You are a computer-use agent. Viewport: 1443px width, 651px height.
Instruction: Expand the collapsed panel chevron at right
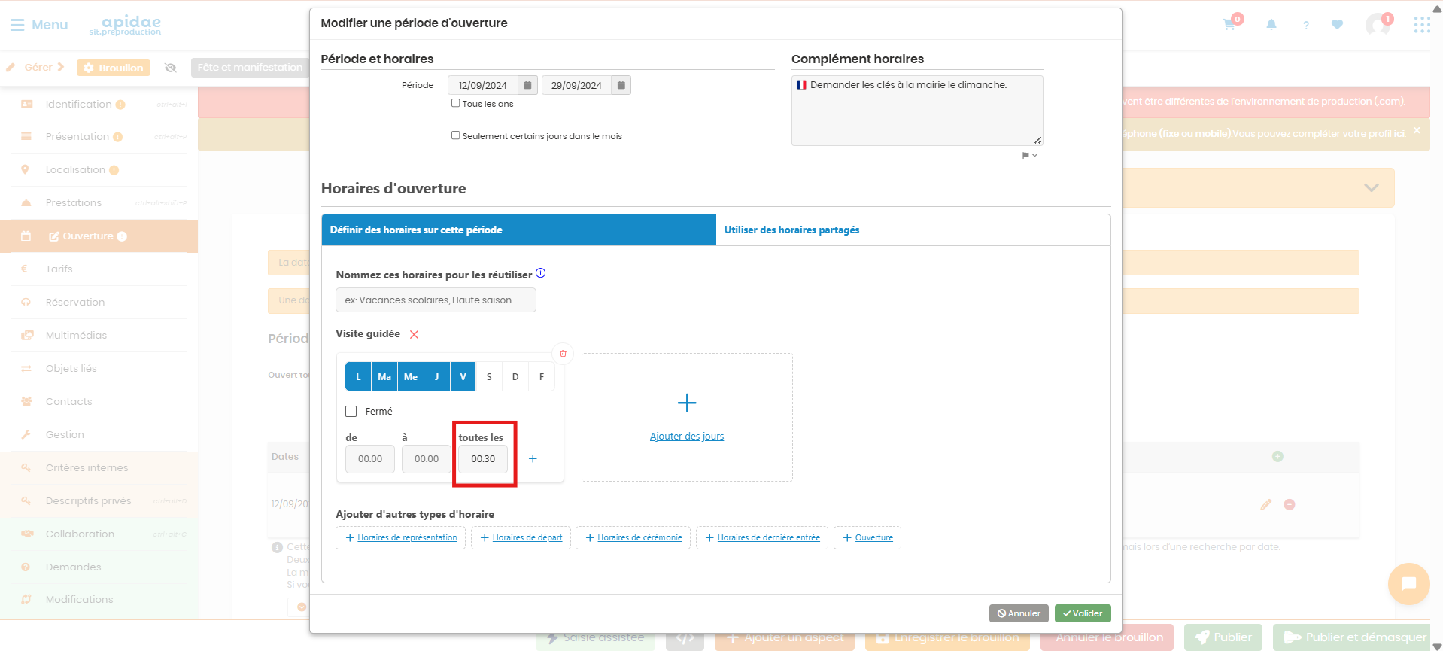1372,187
